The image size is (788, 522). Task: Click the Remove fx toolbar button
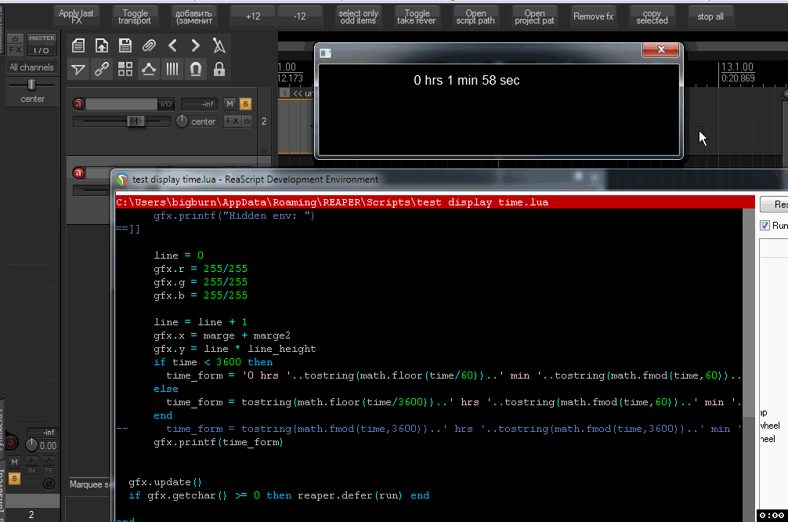593,16
